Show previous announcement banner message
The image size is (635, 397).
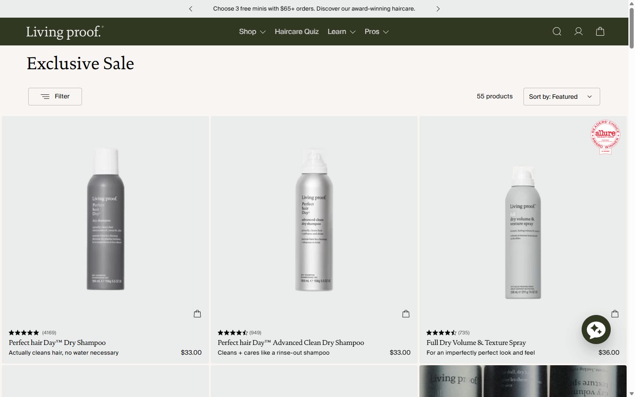pos(190,9)
